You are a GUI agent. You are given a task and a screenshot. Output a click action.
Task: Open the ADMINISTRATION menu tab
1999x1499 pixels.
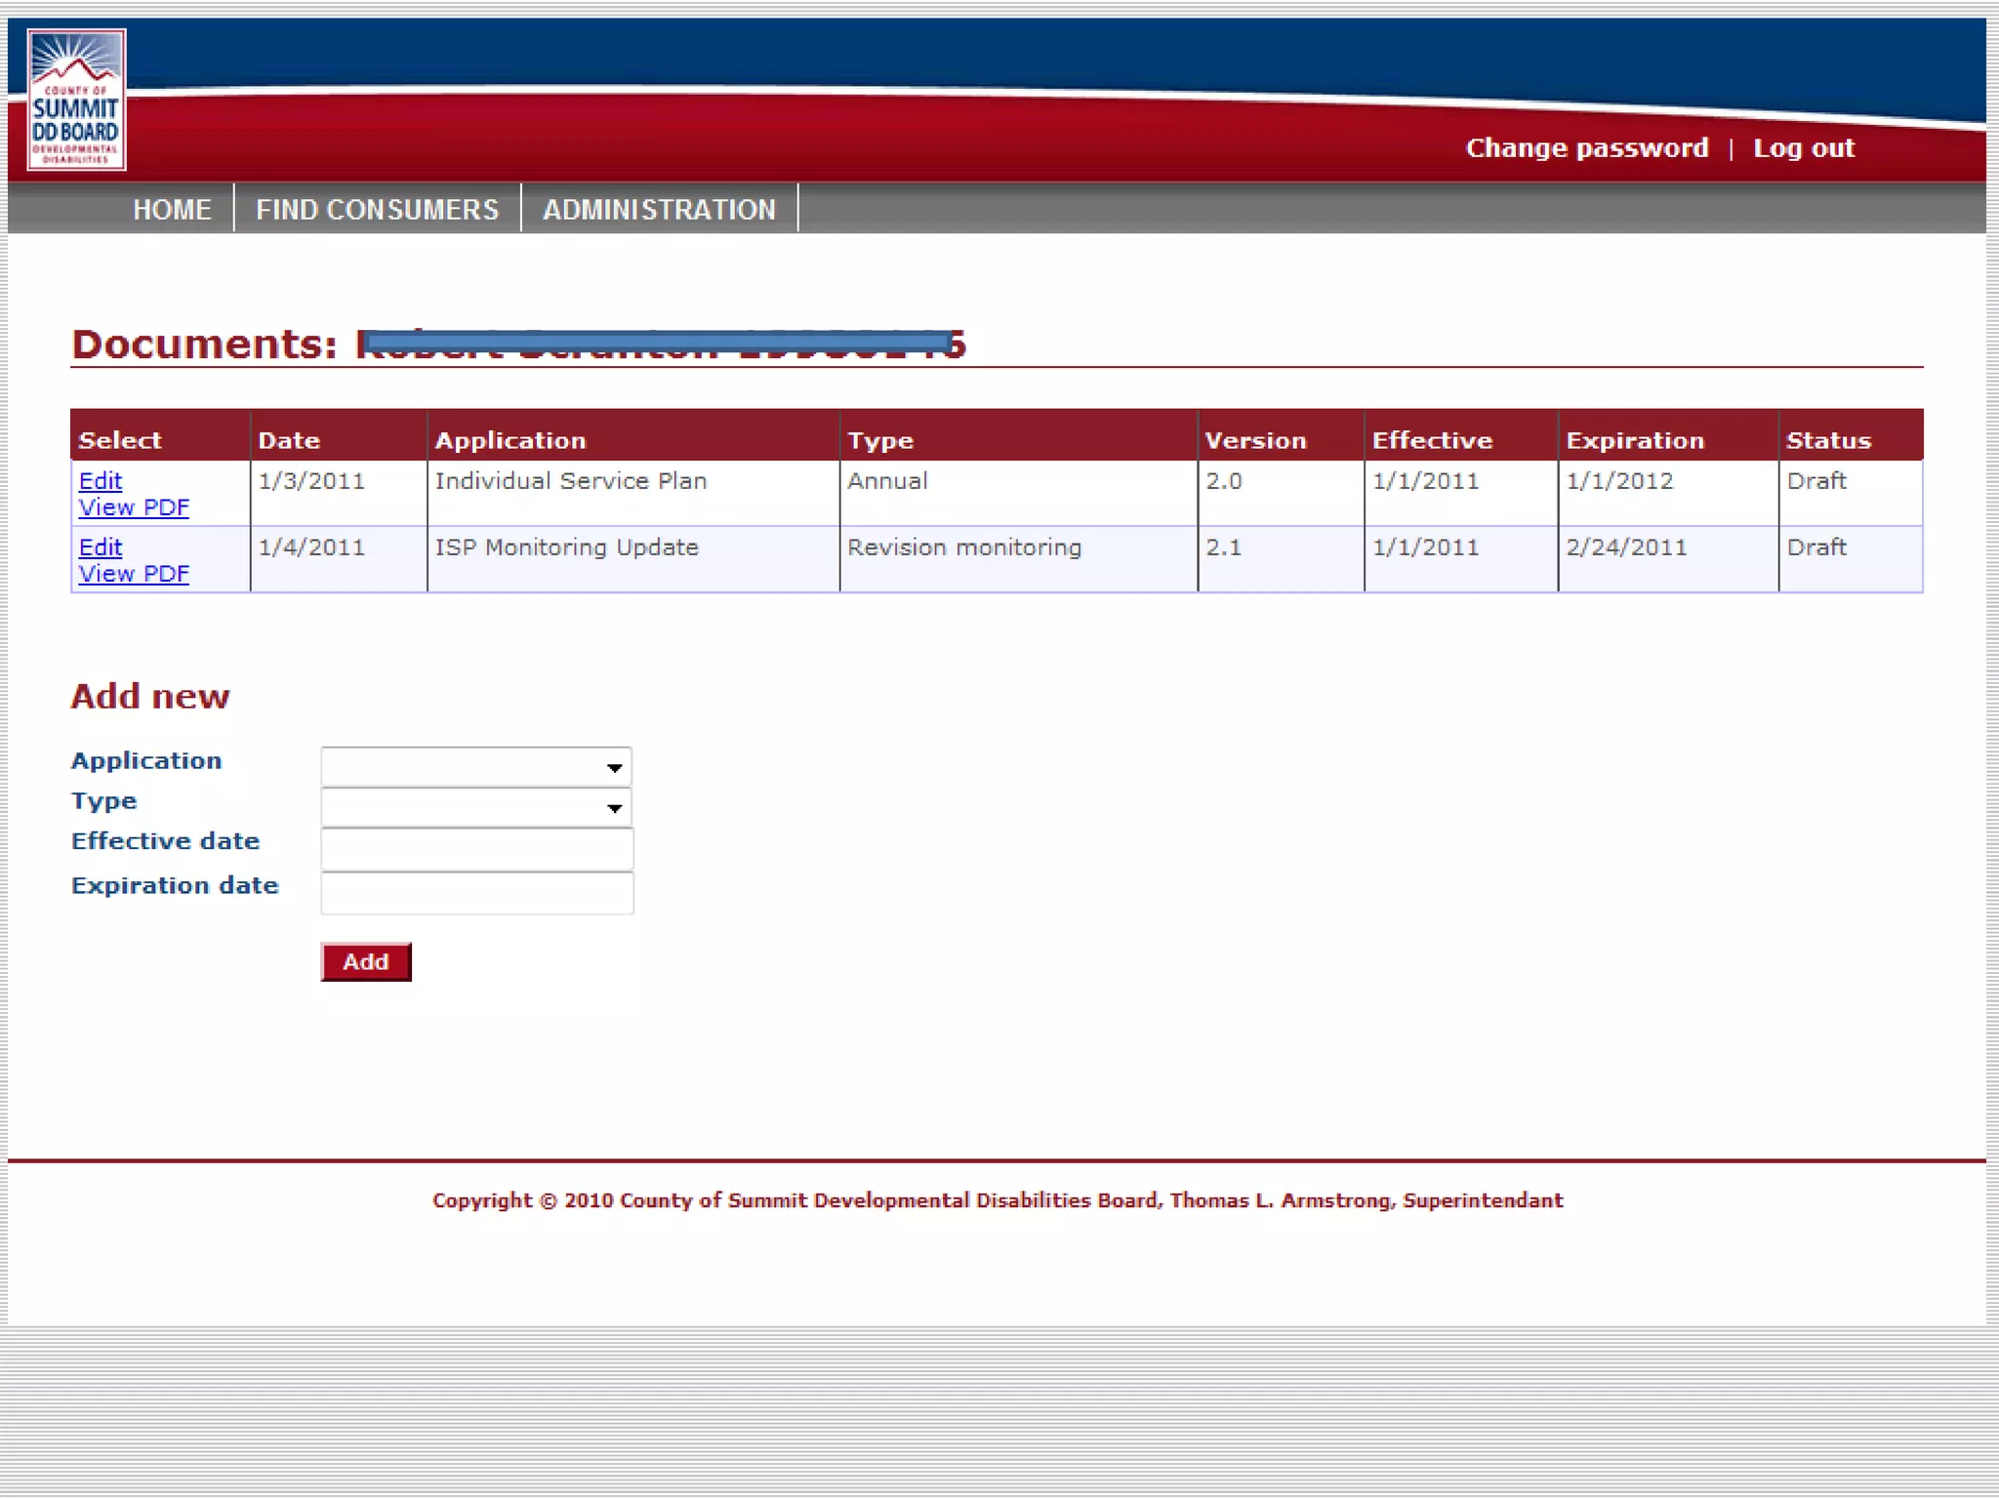click(x=659, y=209)
